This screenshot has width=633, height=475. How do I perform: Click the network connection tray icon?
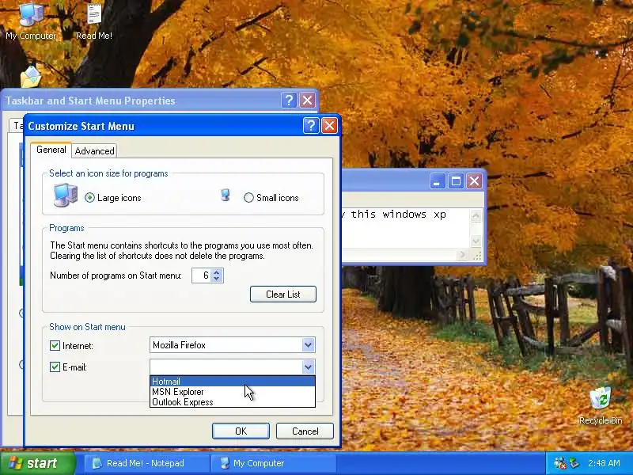[x=574, y=463]
